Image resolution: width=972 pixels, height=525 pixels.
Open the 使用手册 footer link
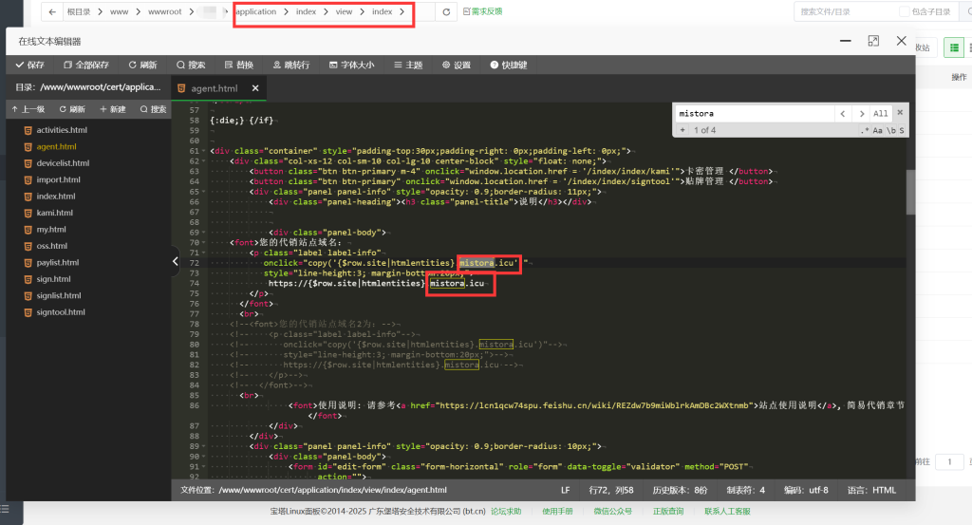(x=557, y=512)
